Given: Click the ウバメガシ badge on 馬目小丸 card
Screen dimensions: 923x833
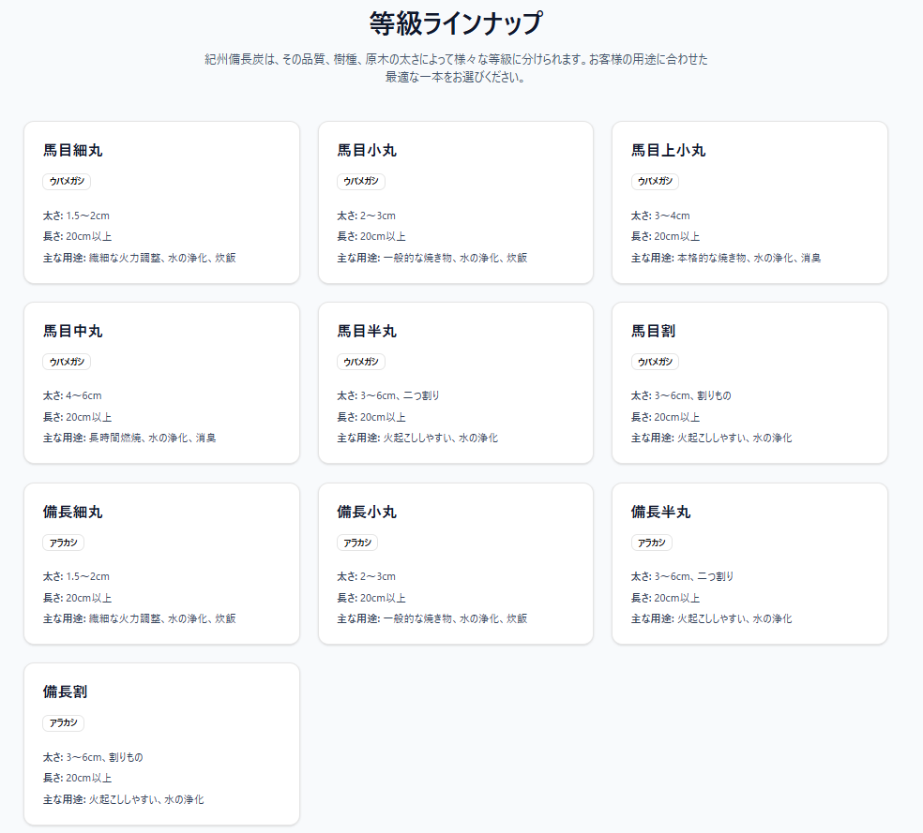Looking at the screenshot, I should [360, 182].
